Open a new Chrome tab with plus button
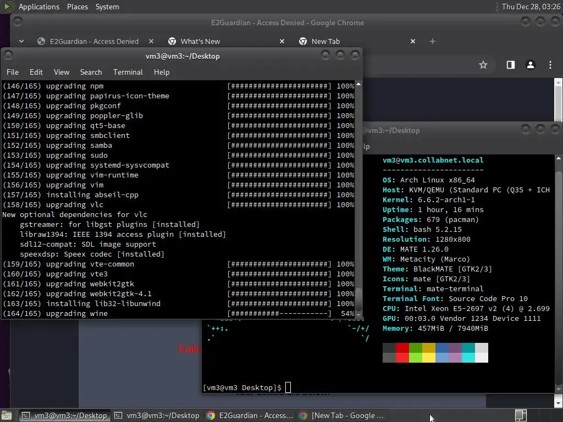563x422 pixels. click(x=433, y=41)
